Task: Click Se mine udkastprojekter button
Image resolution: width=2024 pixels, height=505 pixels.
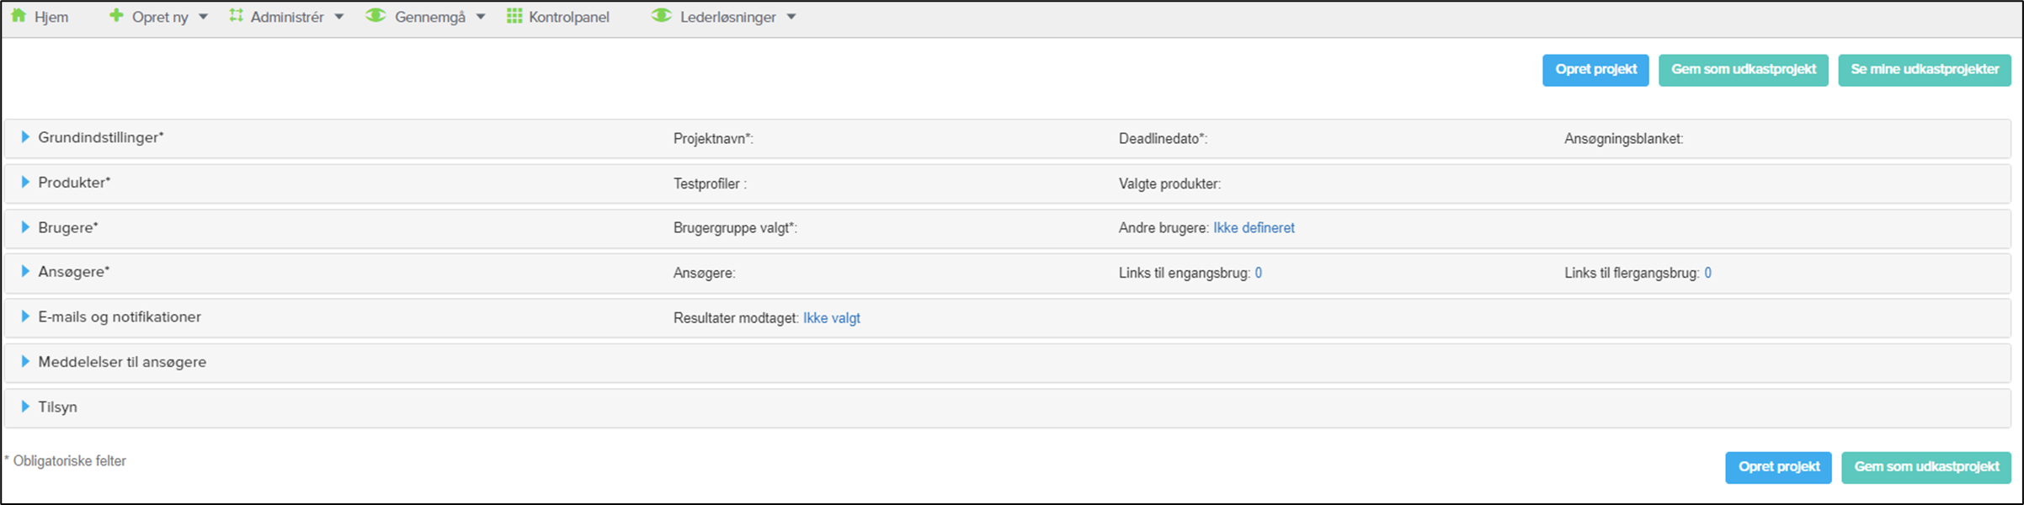Action: [x=1925, y=70]
